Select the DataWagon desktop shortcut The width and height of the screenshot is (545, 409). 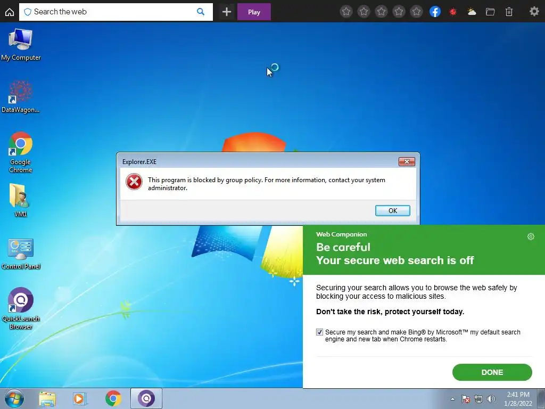tap(21, 97)
